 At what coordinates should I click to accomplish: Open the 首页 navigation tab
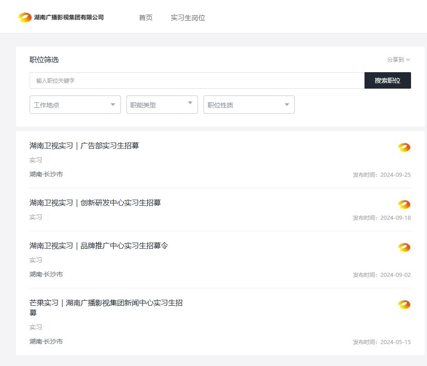146,18
